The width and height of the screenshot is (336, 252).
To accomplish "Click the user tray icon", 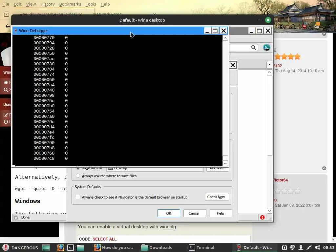I will tap(301, 247).
